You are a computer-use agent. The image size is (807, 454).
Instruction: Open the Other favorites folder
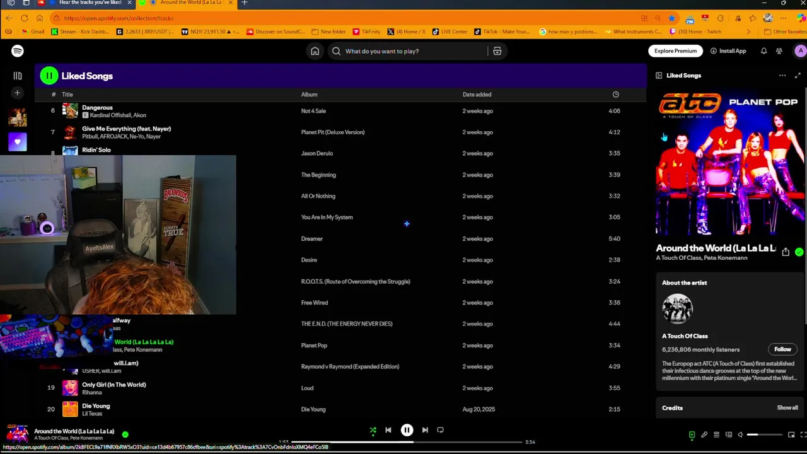click(785, 32)
